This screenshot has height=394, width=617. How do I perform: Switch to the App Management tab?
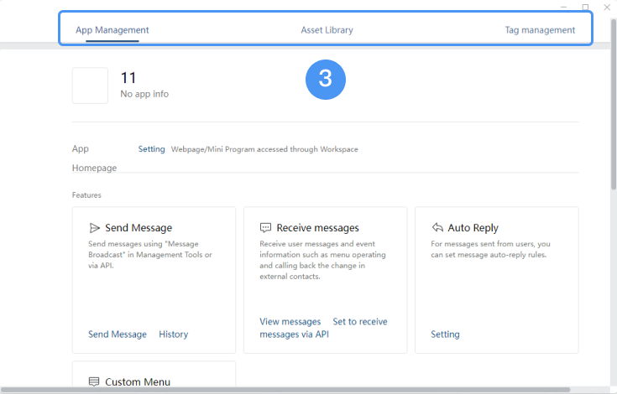112,30
